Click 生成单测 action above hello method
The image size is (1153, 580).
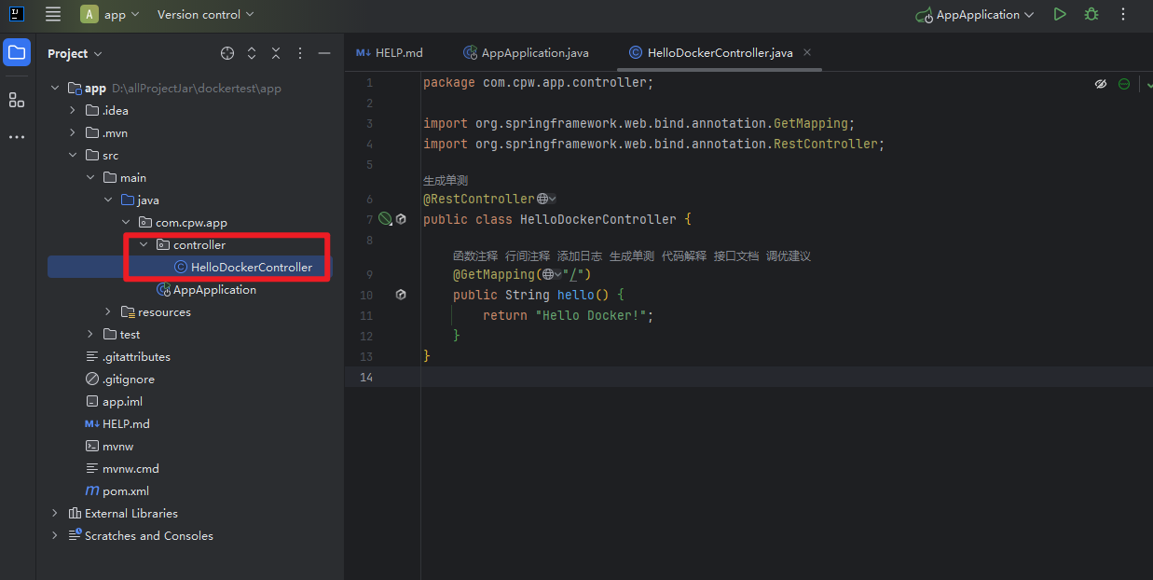(x=632, y=255)
